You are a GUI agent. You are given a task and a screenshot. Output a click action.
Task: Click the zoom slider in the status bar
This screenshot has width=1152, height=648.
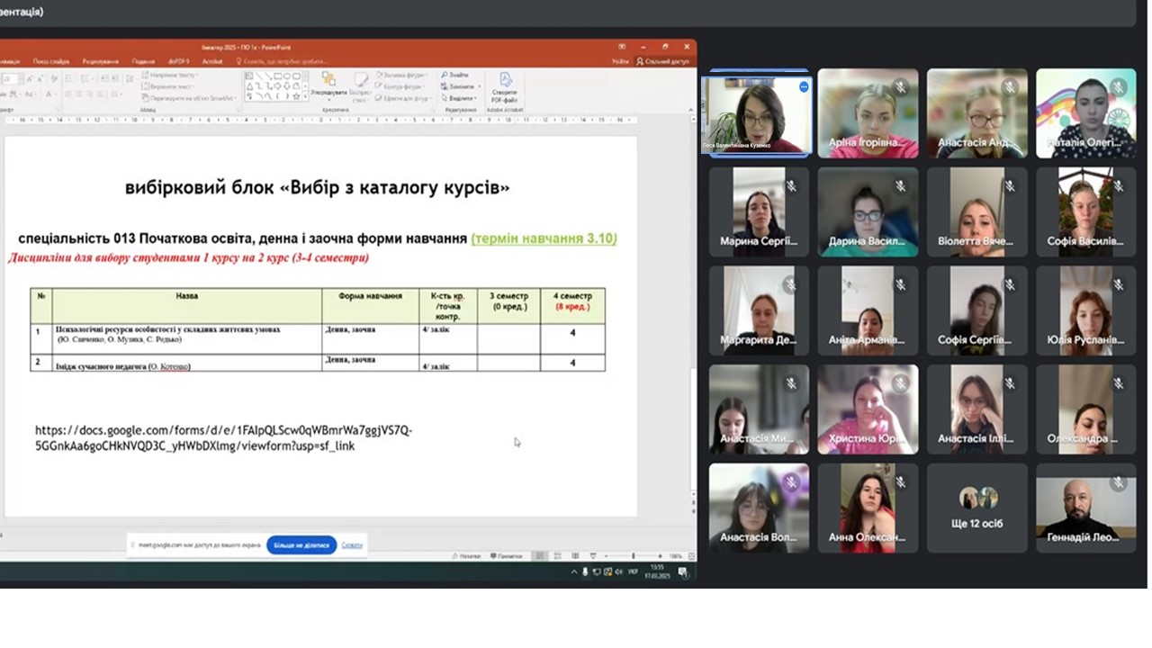(x=633, y=556)
